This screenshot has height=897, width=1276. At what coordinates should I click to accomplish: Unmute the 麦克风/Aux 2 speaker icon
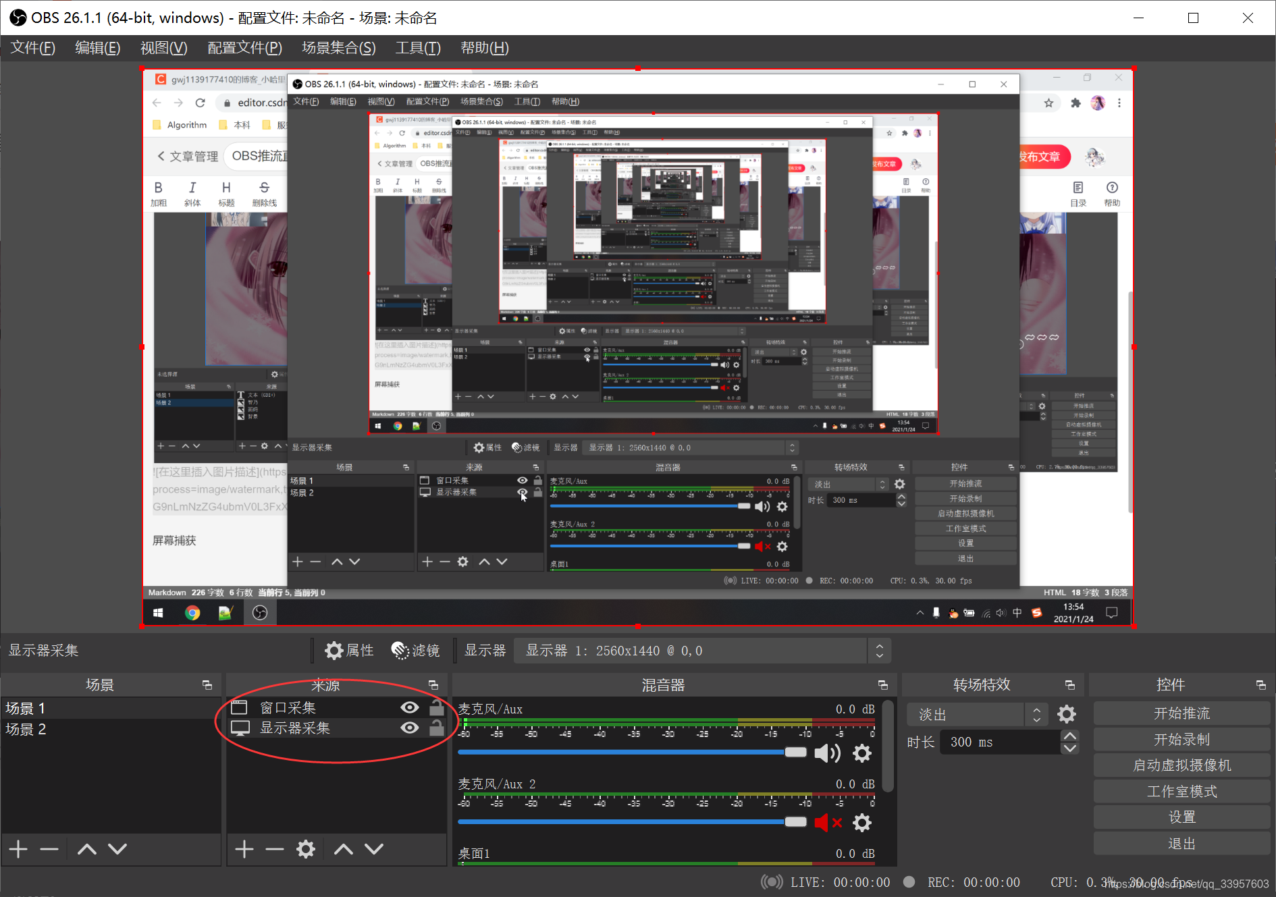828,822
